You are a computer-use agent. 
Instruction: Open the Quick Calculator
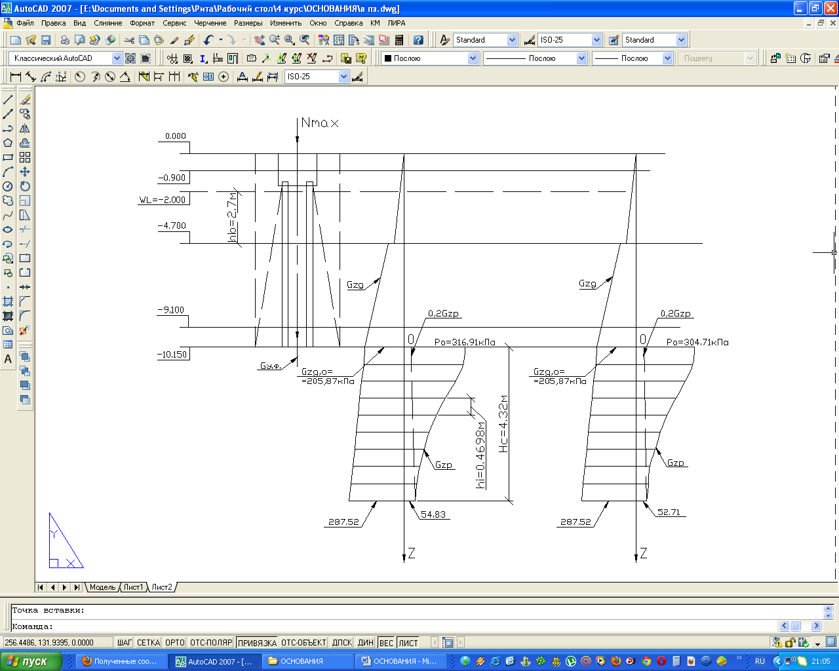399,40
